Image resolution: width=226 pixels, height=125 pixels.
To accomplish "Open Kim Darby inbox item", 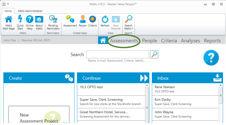I will [185, 102].
